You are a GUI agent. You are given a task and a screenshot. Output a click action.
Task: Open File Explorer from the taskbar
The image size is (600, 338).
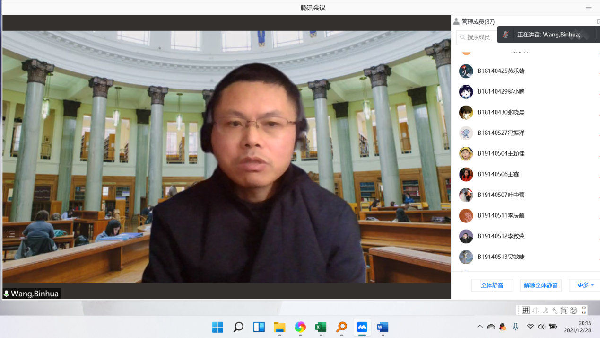coord(279,327)
